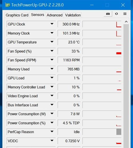Viewport: 133px width, 148px height.
Task: Expand the GPU Clock sensor dropdown
Action: coord(52,24)
